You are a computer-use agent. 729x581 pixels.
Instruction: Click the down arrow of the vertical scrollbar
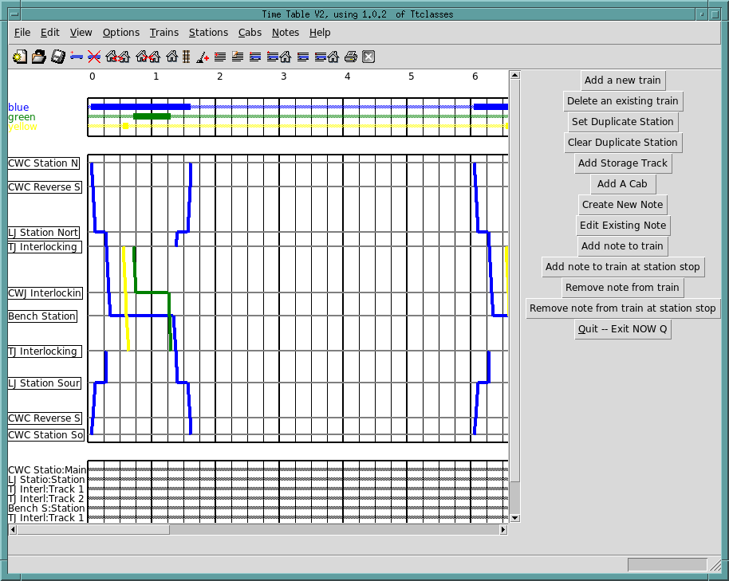[x=514, y=518]
